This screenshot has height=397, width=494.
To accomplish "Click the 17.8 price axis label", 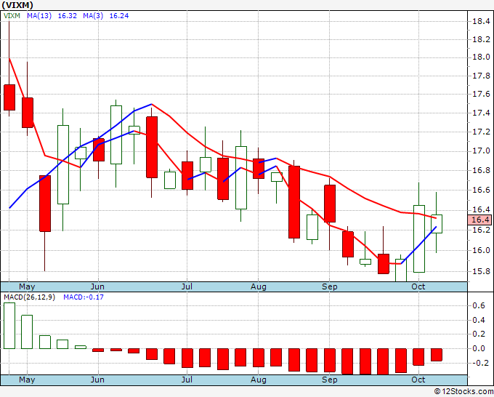I will pos(481,76).
